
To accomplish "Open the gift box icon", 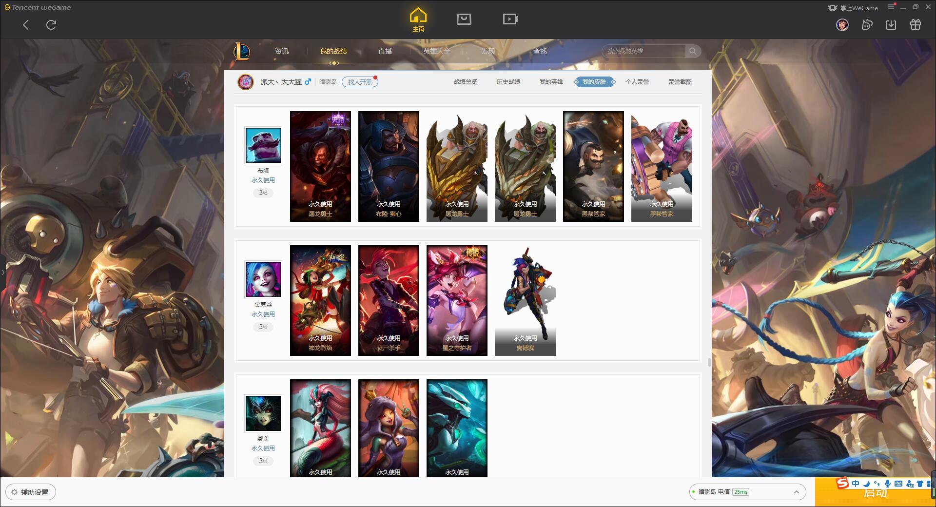I will click(915, 24).
